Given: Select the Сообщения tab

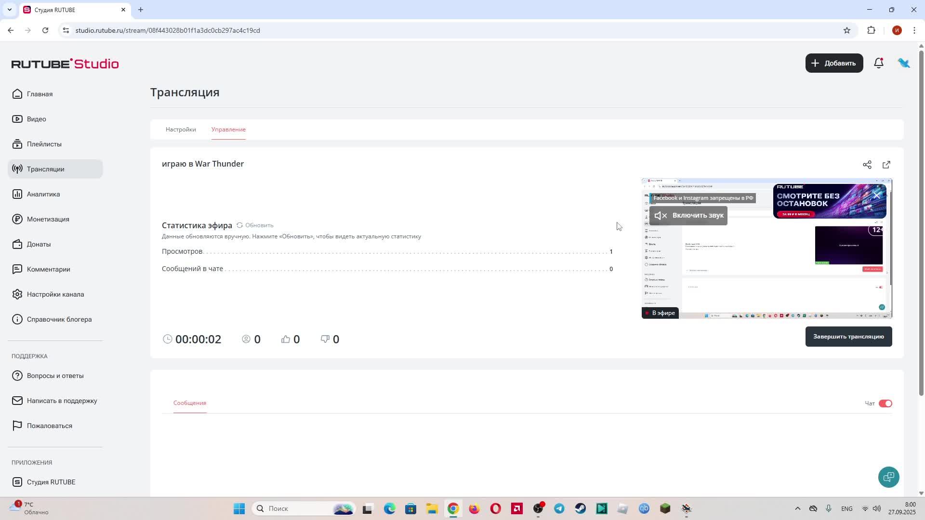Looking at the screenshot, I should (x=190, y=403).
